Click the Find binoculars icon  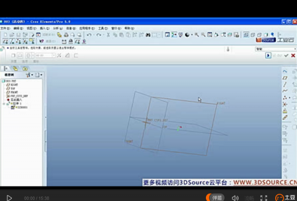[x=148, y=35]
